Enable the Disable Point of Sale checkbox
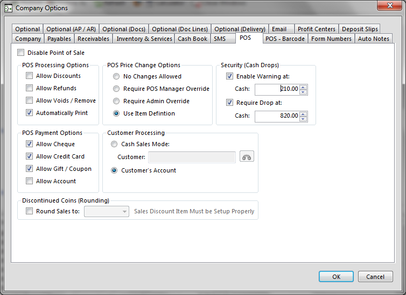The width and height of the screenshot is (406, 295). coord(21,53)
